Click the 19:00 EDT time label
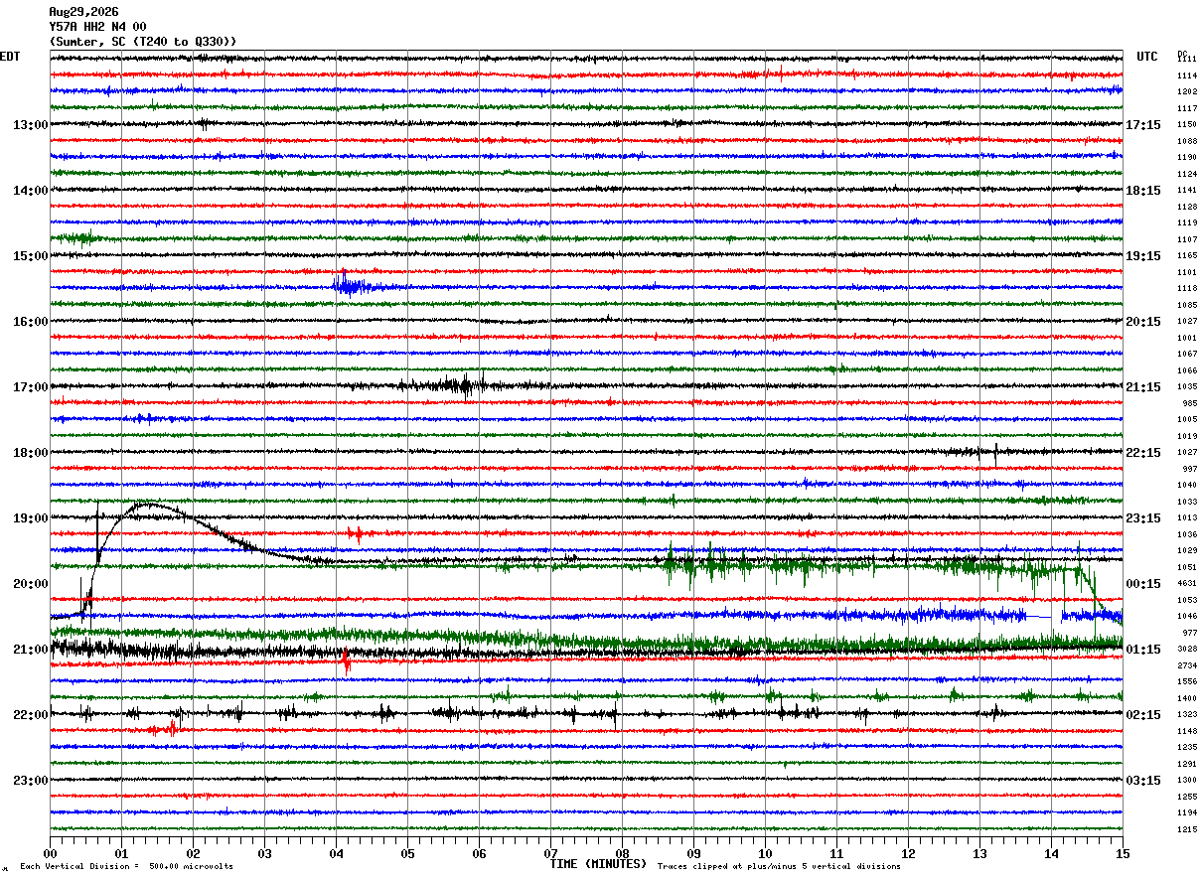Image resolution: width=1202 pixels, height=880 pixels. 31,517
